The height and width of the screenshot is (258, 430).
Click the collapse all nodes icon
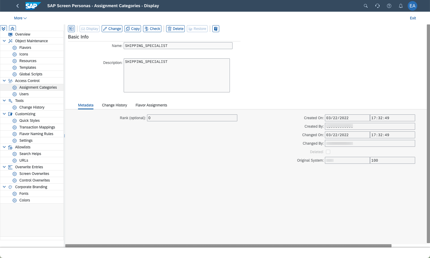(x=12, y=28)
